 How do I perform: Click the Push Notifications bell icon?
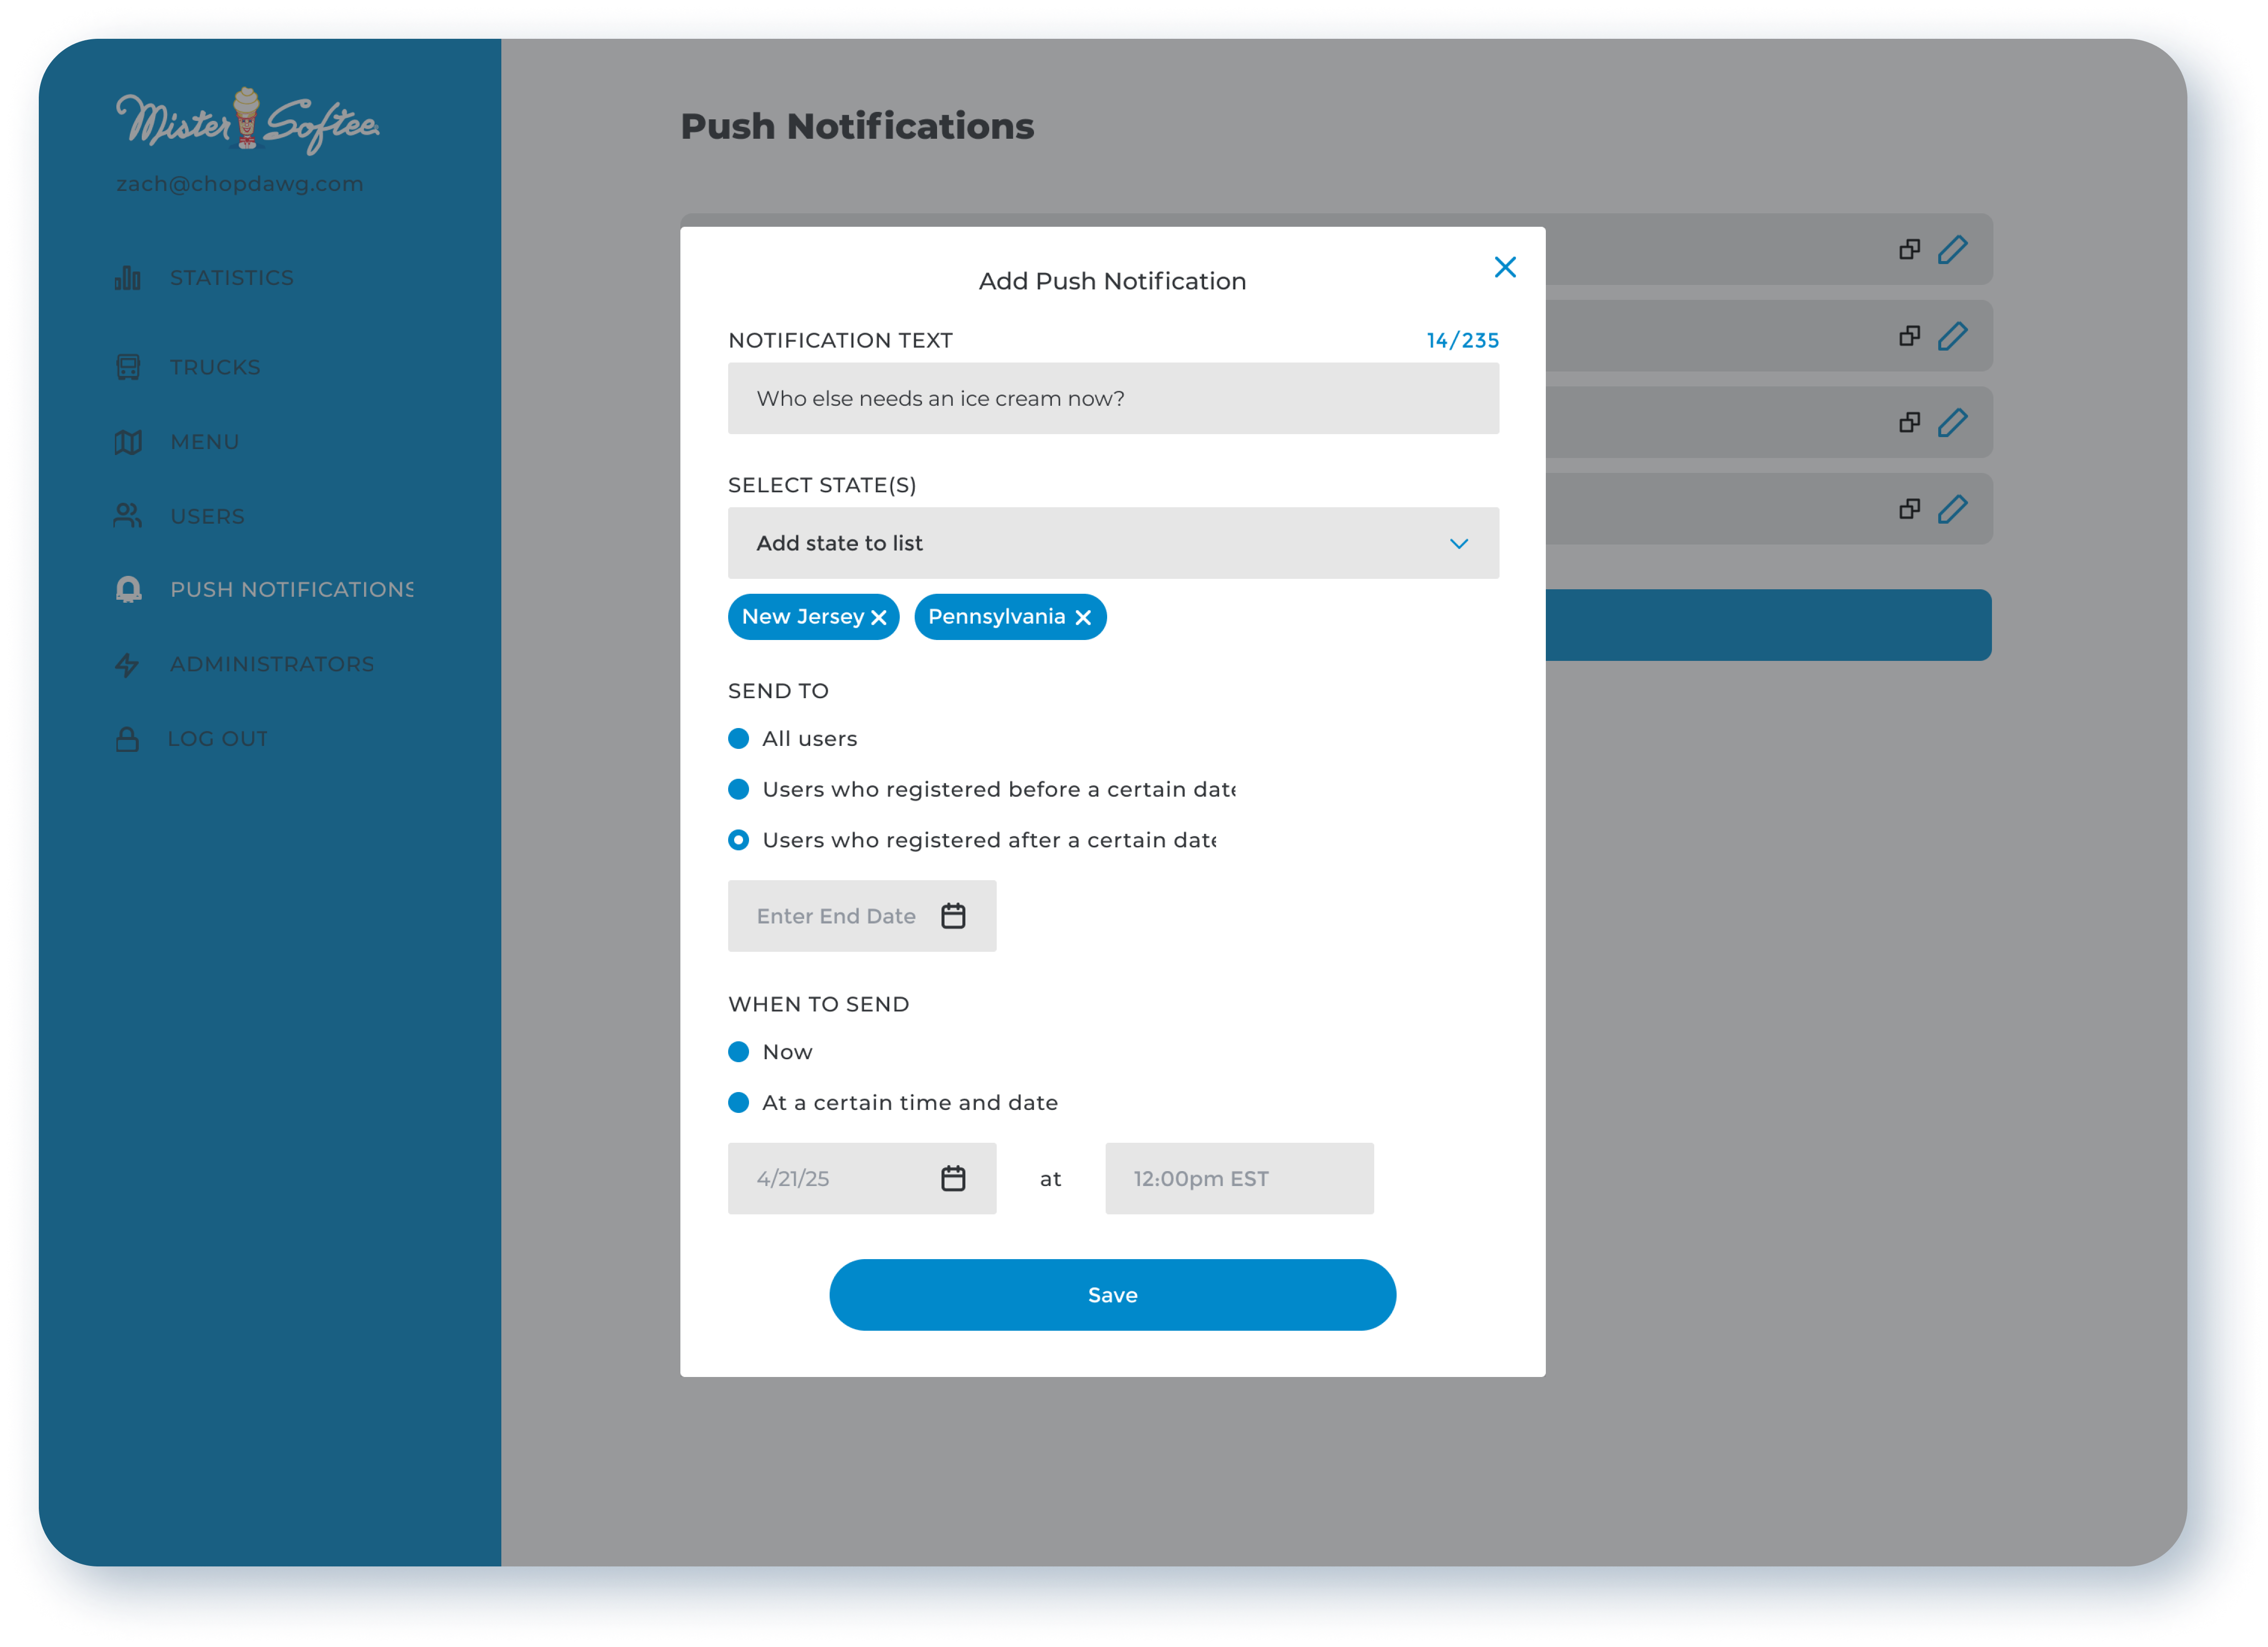[x=128, y=589]
